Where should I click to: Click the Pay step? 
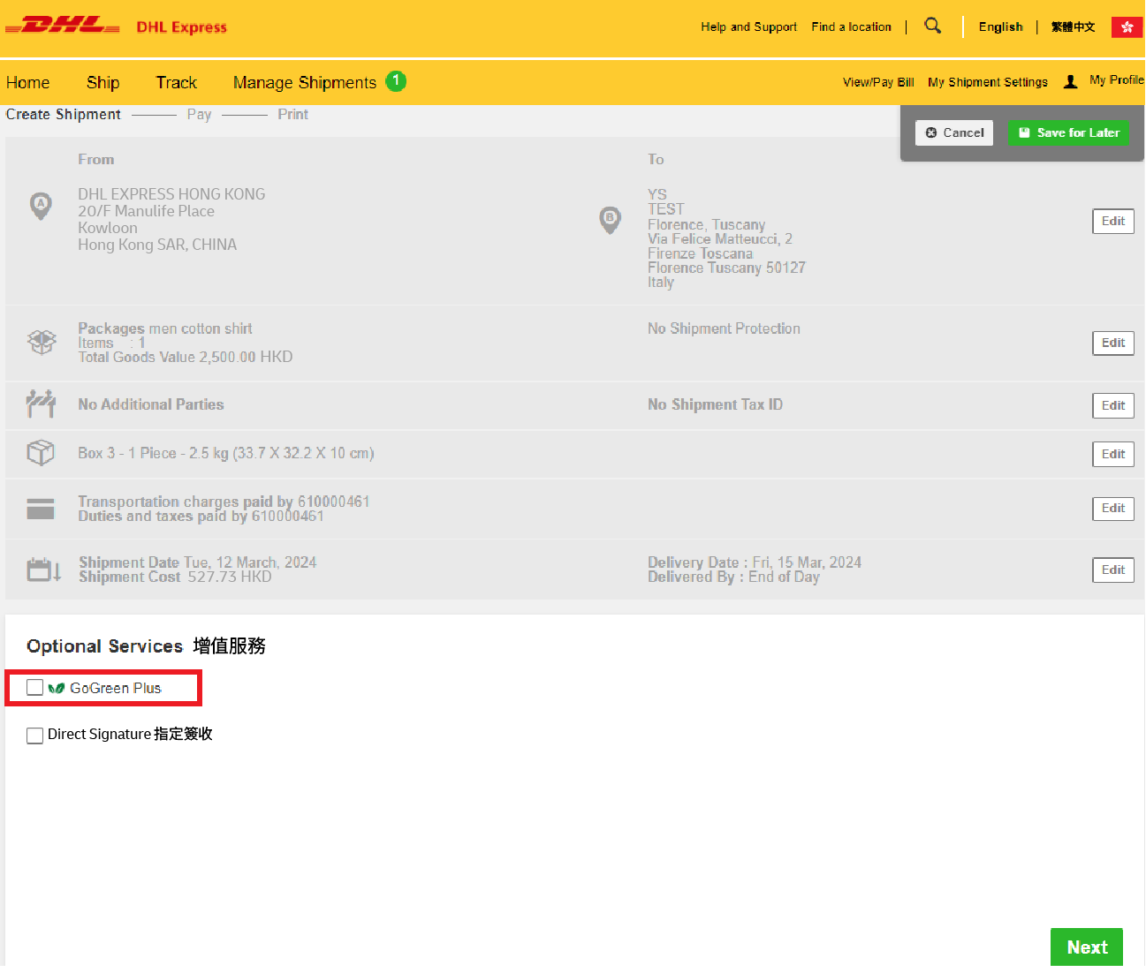click(x=200, y=115)
